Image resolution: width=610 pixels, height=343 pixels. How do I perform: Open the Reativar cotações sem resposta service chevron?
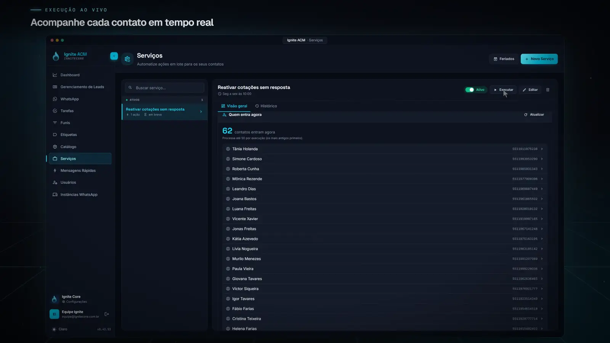201,112
